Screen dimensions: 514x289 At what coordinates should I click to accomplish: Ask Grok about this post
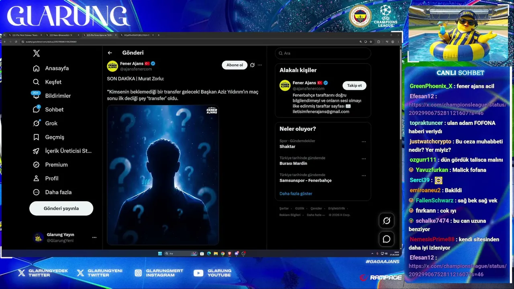pos(252,65)
